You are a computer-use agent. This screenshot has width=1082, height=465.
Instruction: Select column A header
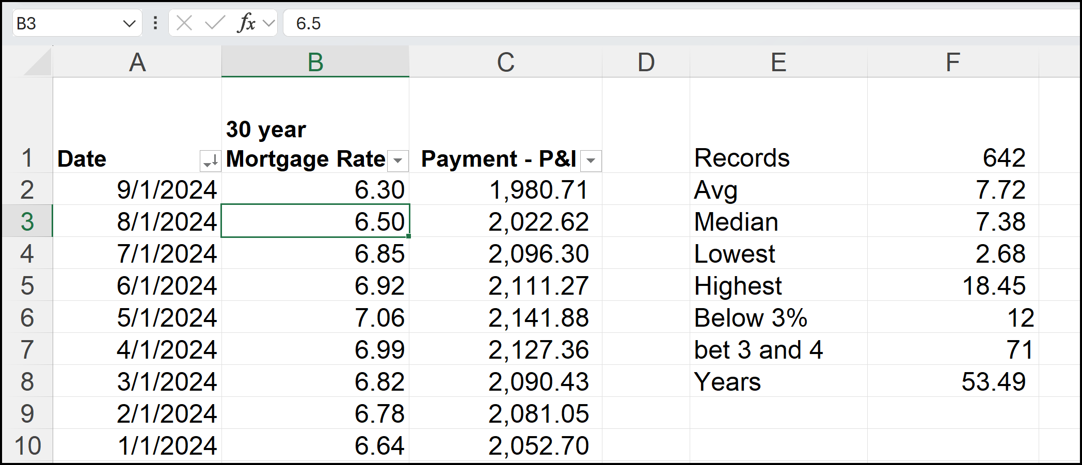pyautogui.click(x=137, y=62)
